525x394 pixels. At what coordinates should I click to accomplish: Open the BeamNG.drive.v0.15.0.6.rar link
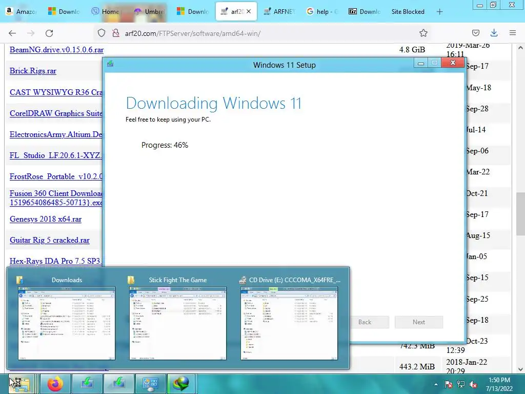pos(56,50)
